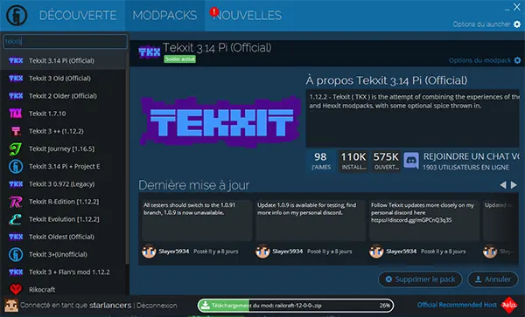This screenshot has width=525, height=317.
Task: Show previous update with left arrow
Action: [503, 185]
